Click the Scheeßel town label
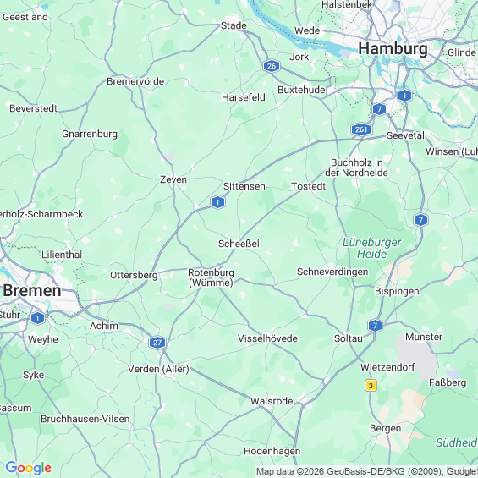Viewport: 478px width, 478px height. point(239,244)
